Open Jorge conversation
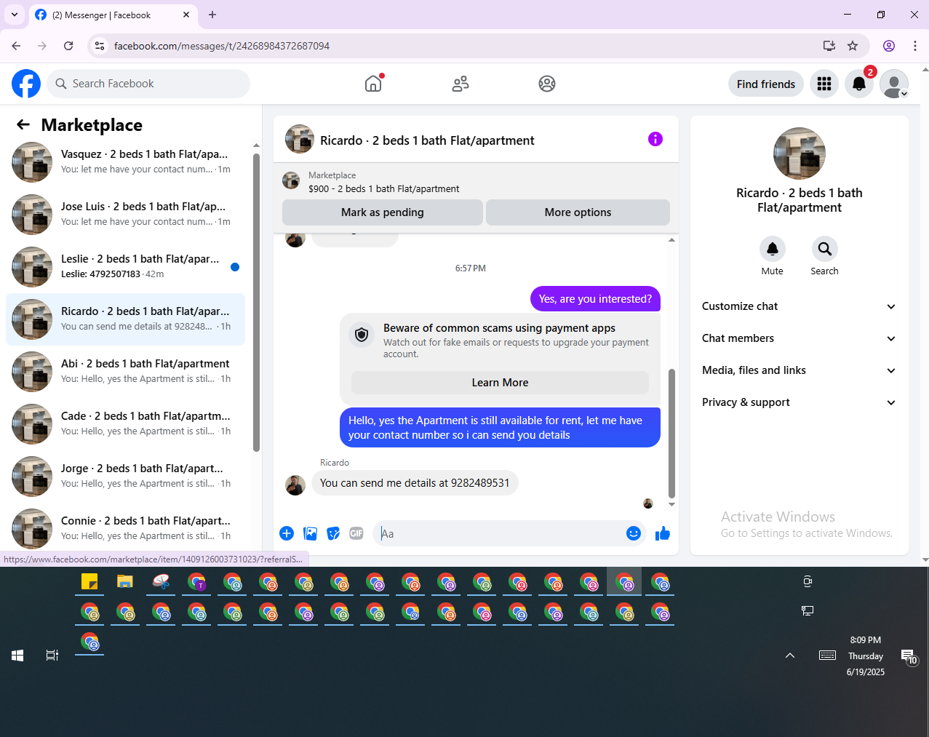The height and width of the screenshot is (737, 929). point(125,477)
